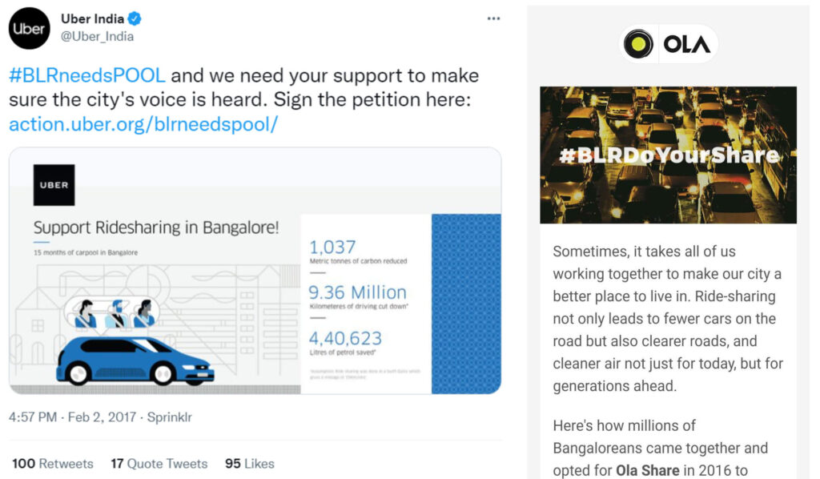Click the blue verified badge
820x479 pixels.
point(135,19)
